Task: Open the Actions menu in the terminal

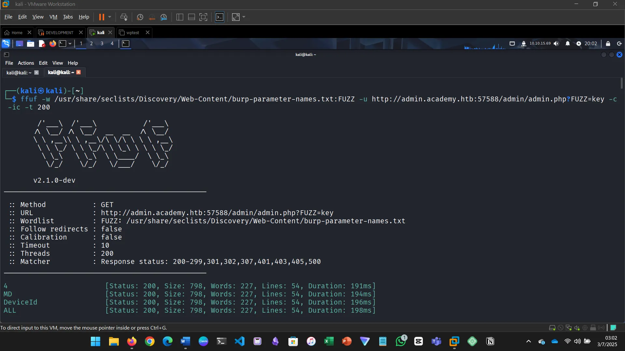Action: pyautogui.click(x=26, y=63)
